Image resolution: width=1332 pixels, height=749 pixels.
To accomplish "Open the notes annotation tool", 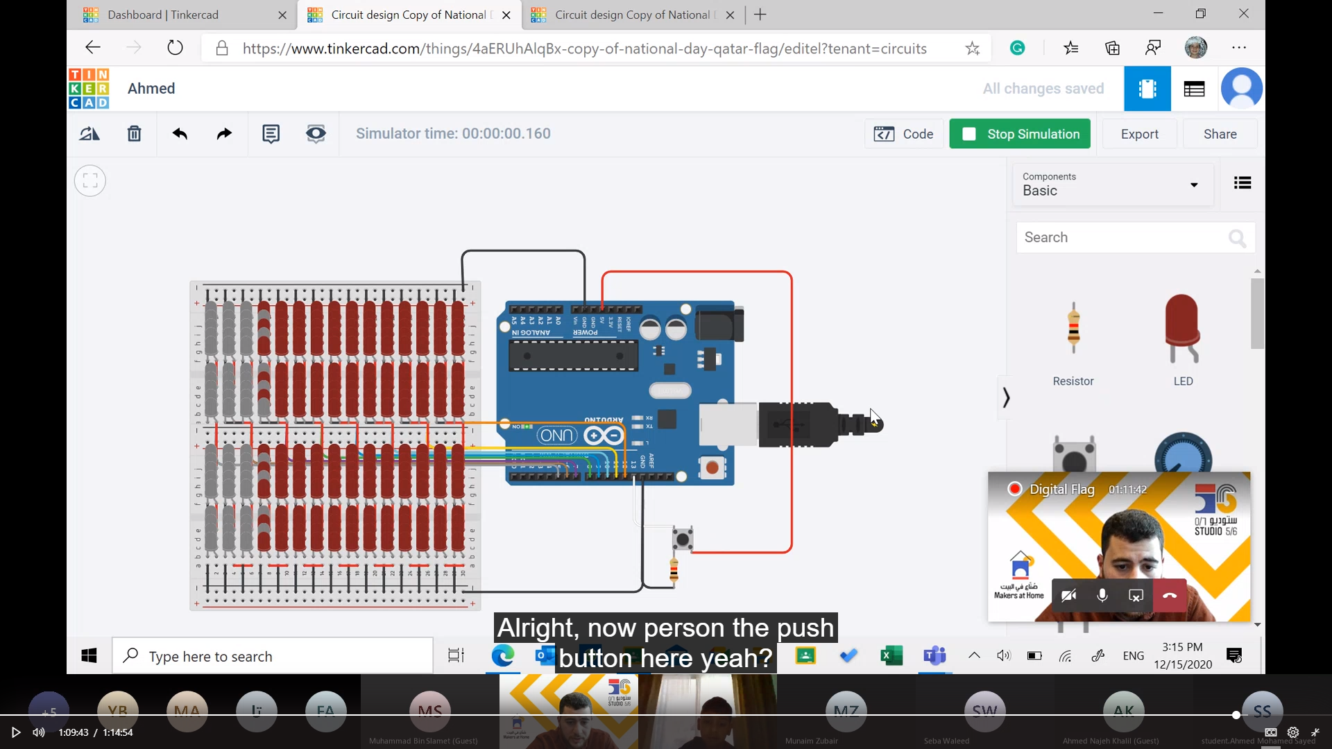I will click(x=271, y=134).
